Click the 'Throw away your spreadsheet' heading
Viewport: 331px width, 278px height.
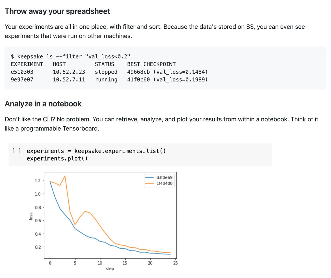pos(57,11)
